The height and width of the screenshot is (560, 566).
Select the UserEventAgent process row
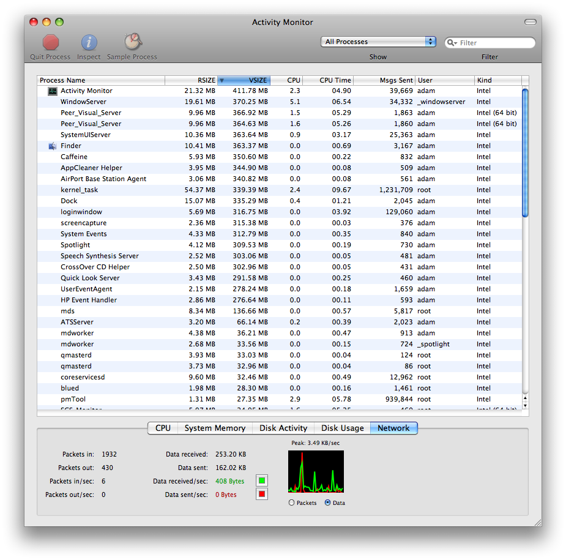(x=280, y=289)
